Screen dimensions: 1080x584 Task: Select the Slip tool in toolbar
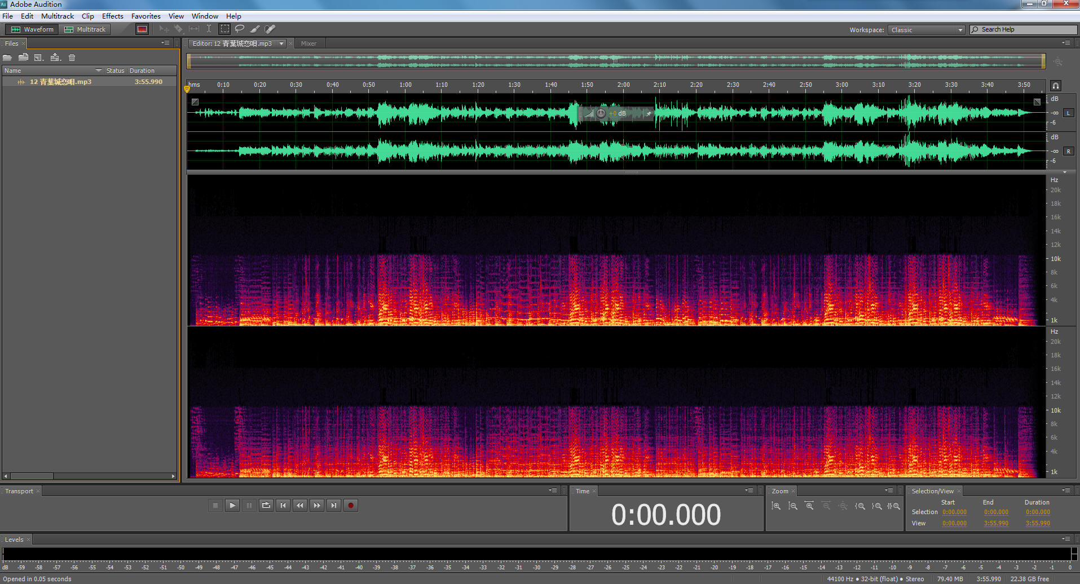point(194,29)
